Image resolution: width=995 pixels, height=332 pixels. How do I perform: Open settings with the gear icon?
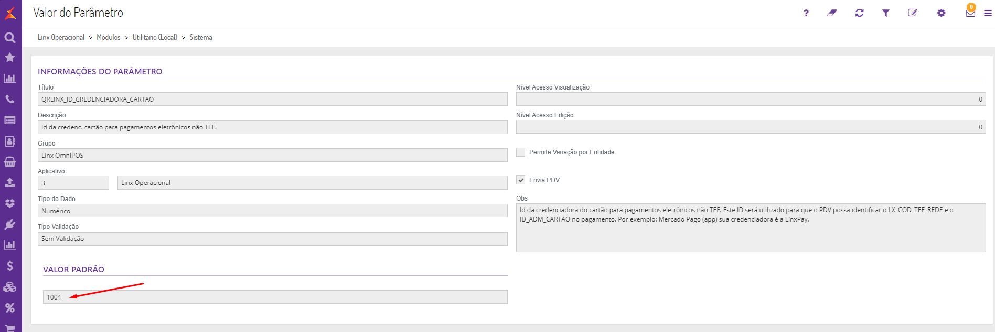[941, 13]
